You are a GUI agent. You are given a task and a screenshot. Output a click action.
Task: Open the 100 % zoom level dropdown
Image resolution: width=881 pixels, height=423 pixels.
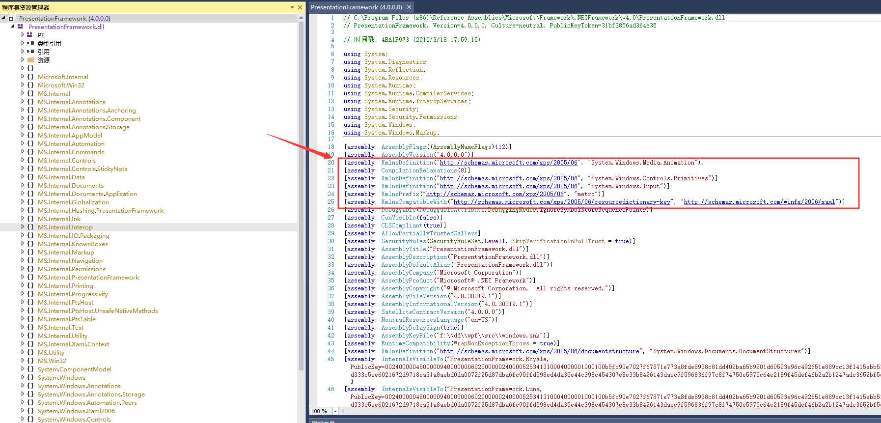(335, 411)
